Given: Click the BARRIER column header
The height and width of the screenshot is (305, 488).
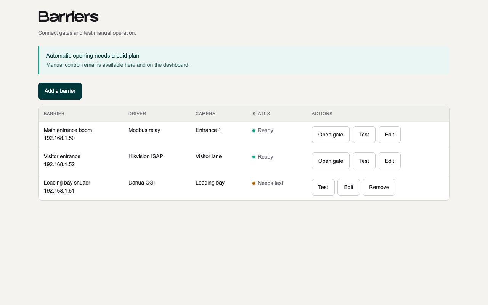Looking at the screenshot, I should click(54, 114).
